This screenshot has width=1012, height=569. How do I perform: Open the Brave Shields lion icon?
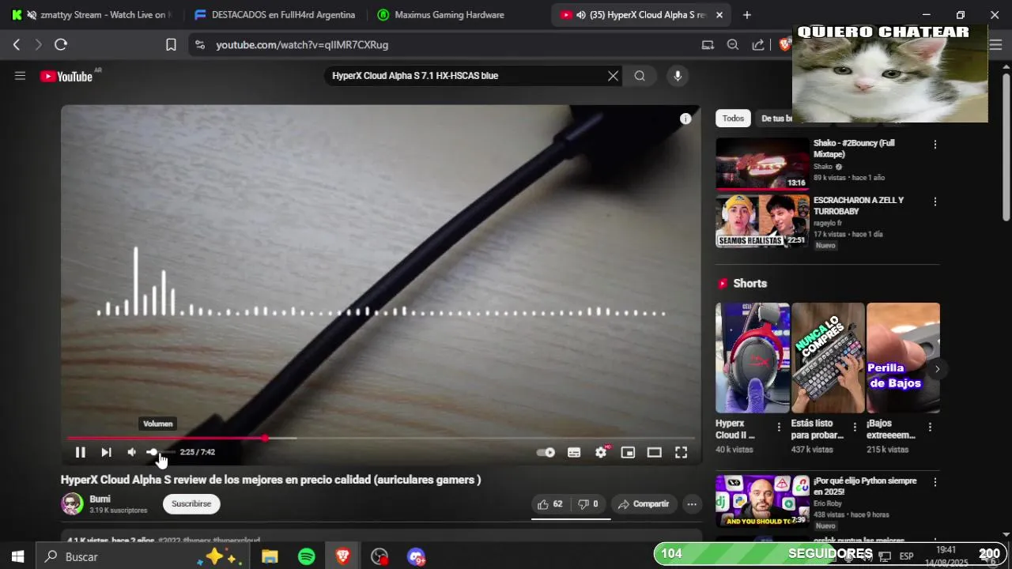(784, 45)
